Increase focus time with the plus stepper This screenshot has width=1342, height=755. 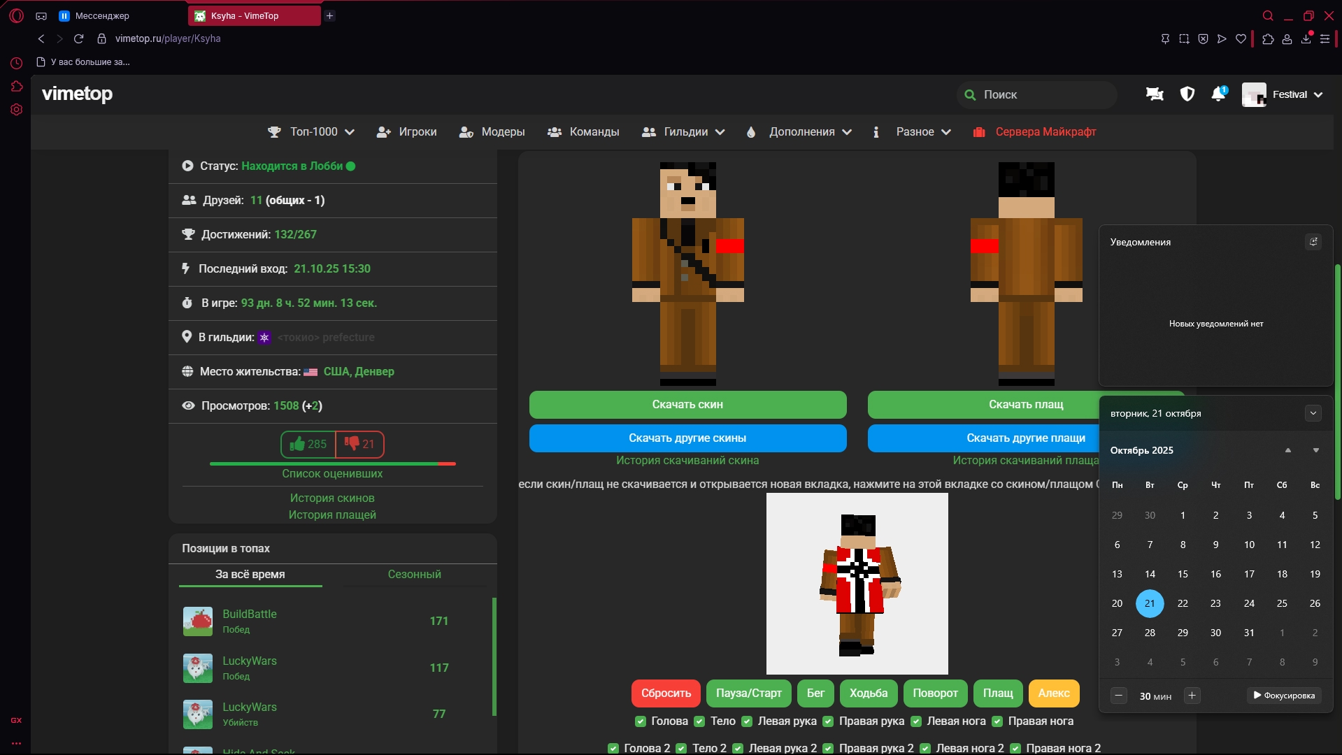point(1192,696)
